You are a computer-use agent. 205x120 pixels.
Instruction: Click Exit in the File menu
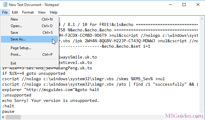(x=29, y=63)
